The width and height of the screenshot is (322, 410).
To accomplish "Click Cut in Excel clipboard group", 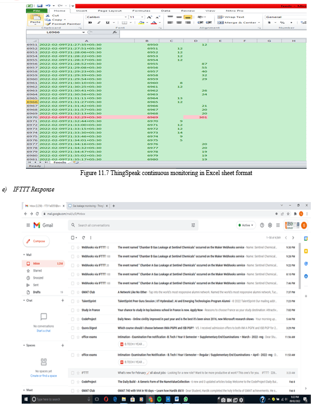I will point(52,16).
